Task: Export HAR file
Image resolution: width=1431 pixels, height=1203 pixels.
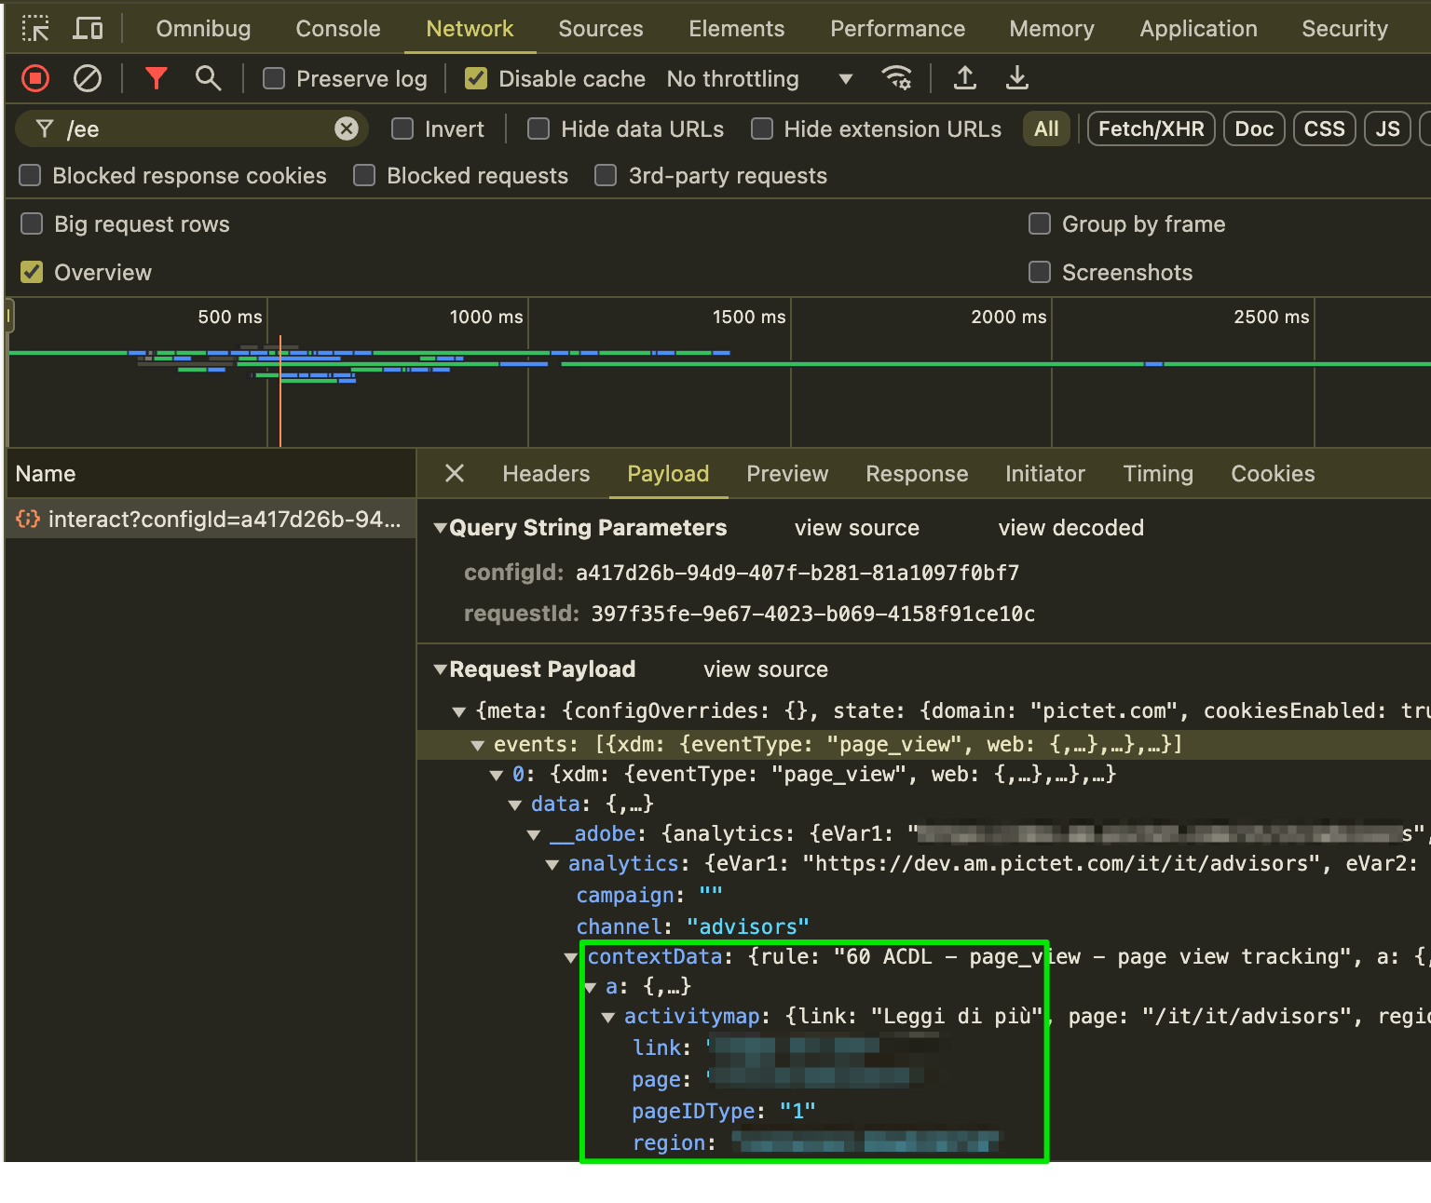Action: 1016,78
